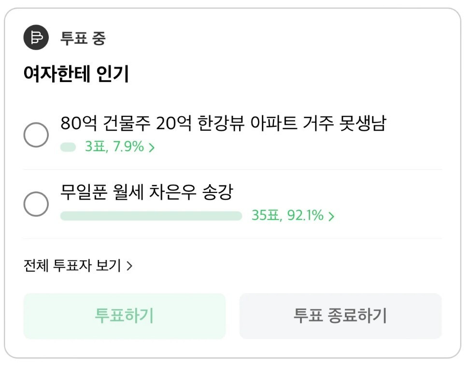
Task: Open the 전체 투표자 보기 link
Action: 72,266
